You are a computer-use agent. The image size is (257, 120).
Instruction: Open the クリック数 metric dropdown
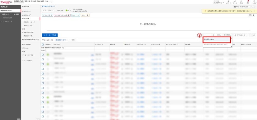48,15
